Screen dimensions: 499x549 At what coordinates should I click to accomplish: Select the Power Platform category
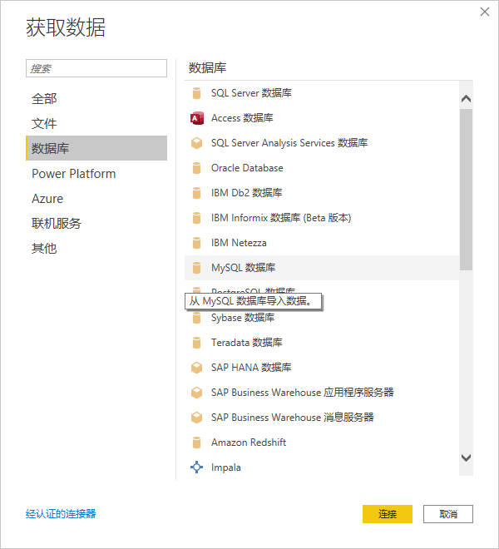point(74,174)
